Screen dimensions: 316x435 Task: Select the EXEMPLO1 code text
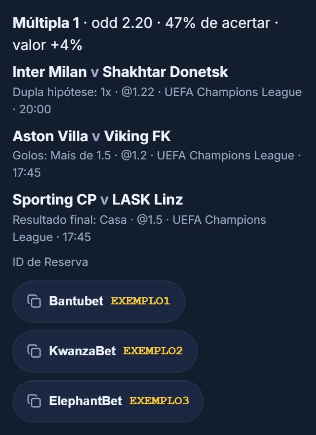(140, 301)
